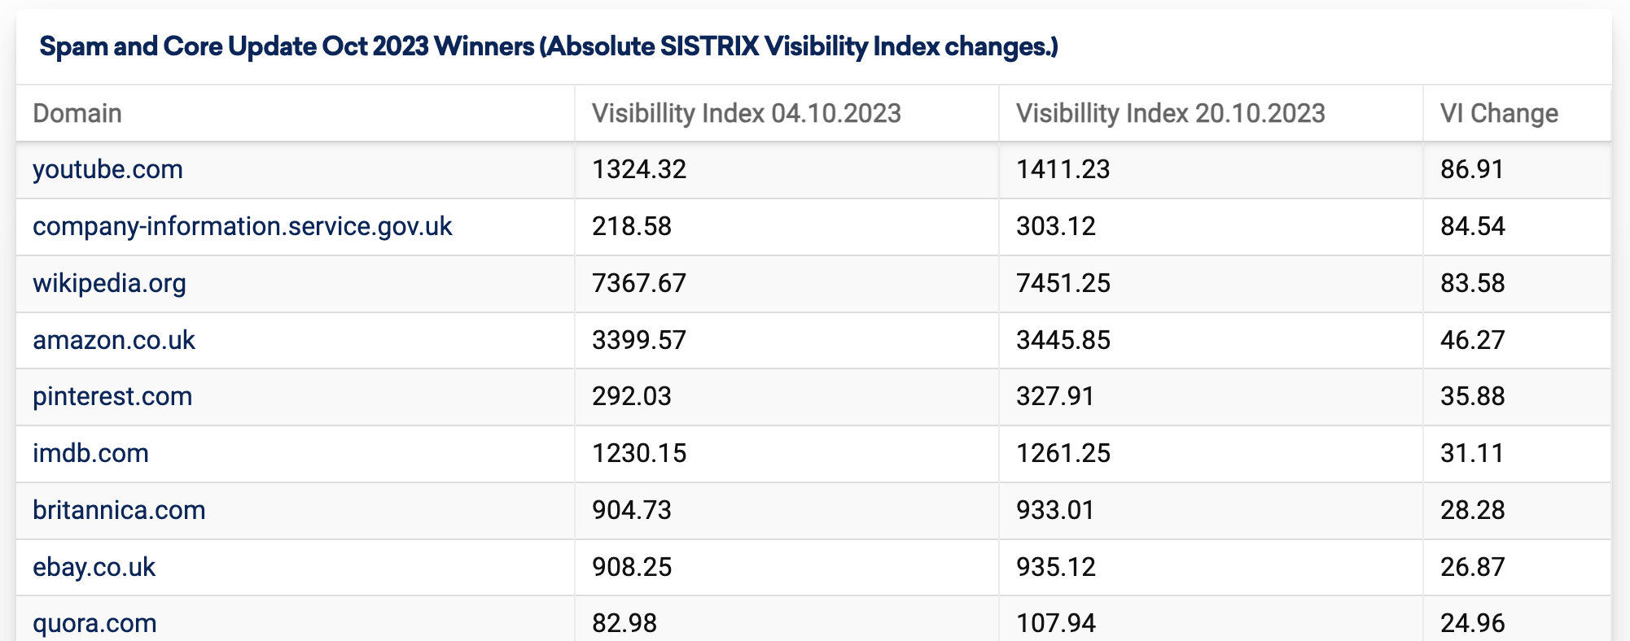Select imdb.com's 1230.15 visibility cell
The image size is (1630, 641).
tap(639, 453)
